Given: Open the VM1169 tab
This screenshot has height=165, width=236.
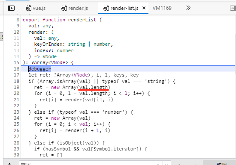Looking at the screenshot, I should coord(162,8).
